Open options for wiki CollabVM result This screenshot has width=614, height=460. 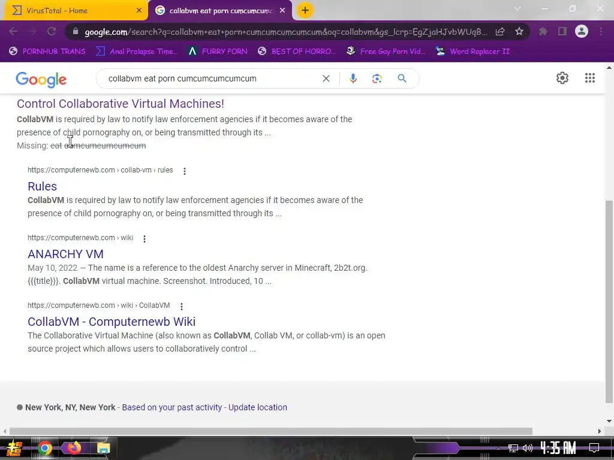click(x=182, y=306)
